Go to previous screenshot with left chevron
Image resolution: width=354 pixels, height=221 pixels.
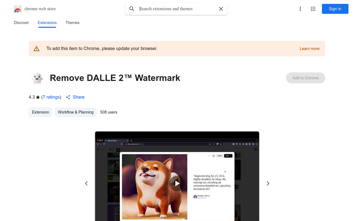tap(86, 183)
